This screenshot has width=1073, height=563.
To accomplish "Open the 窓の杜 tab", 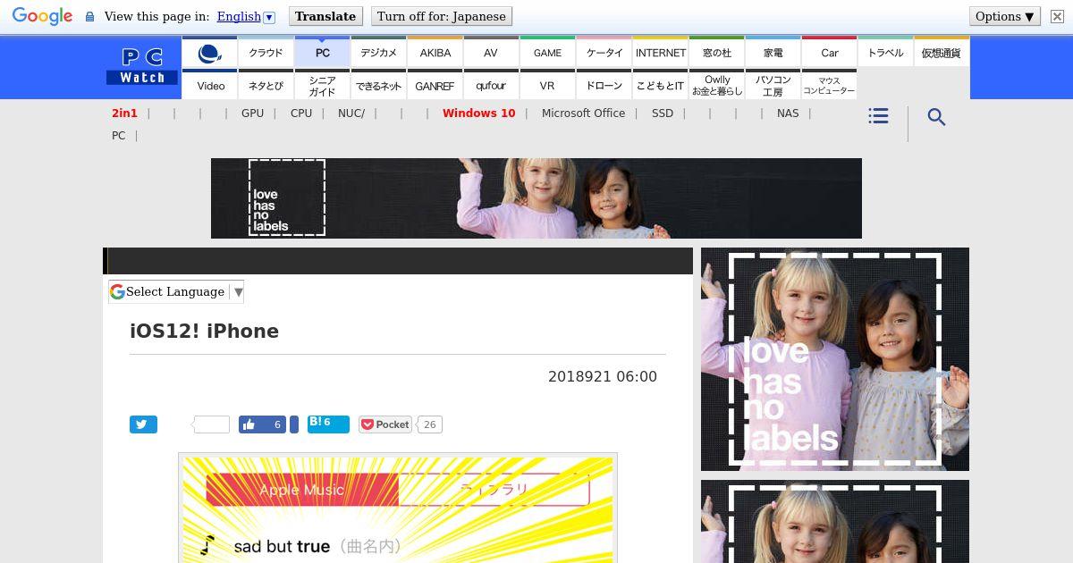I will click(717, 53).
